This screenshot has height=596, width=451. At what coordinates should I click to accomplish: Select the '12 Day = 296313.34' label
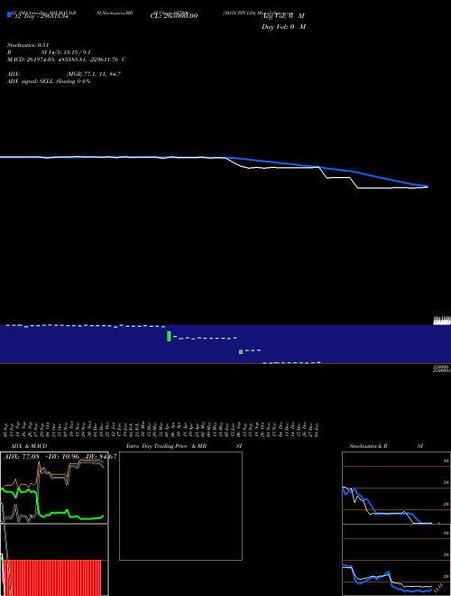pos(41,16)
